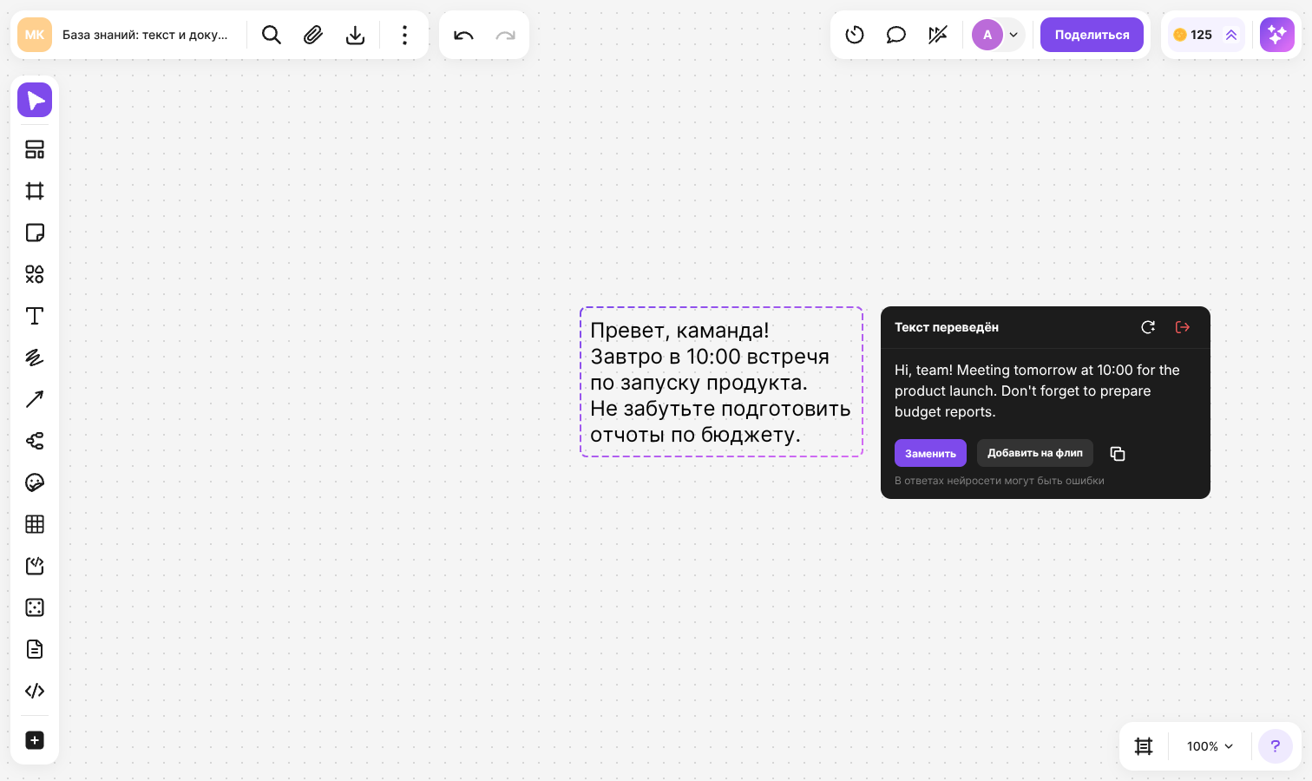
Task: Redo the last undone action
Action: click(x=505, y=35)
